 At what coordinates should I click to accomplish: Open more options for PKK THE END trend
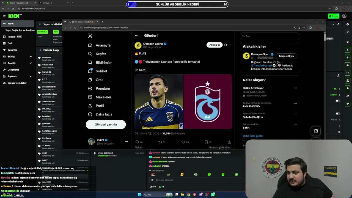pyautogui.click(x=296, y=104)
